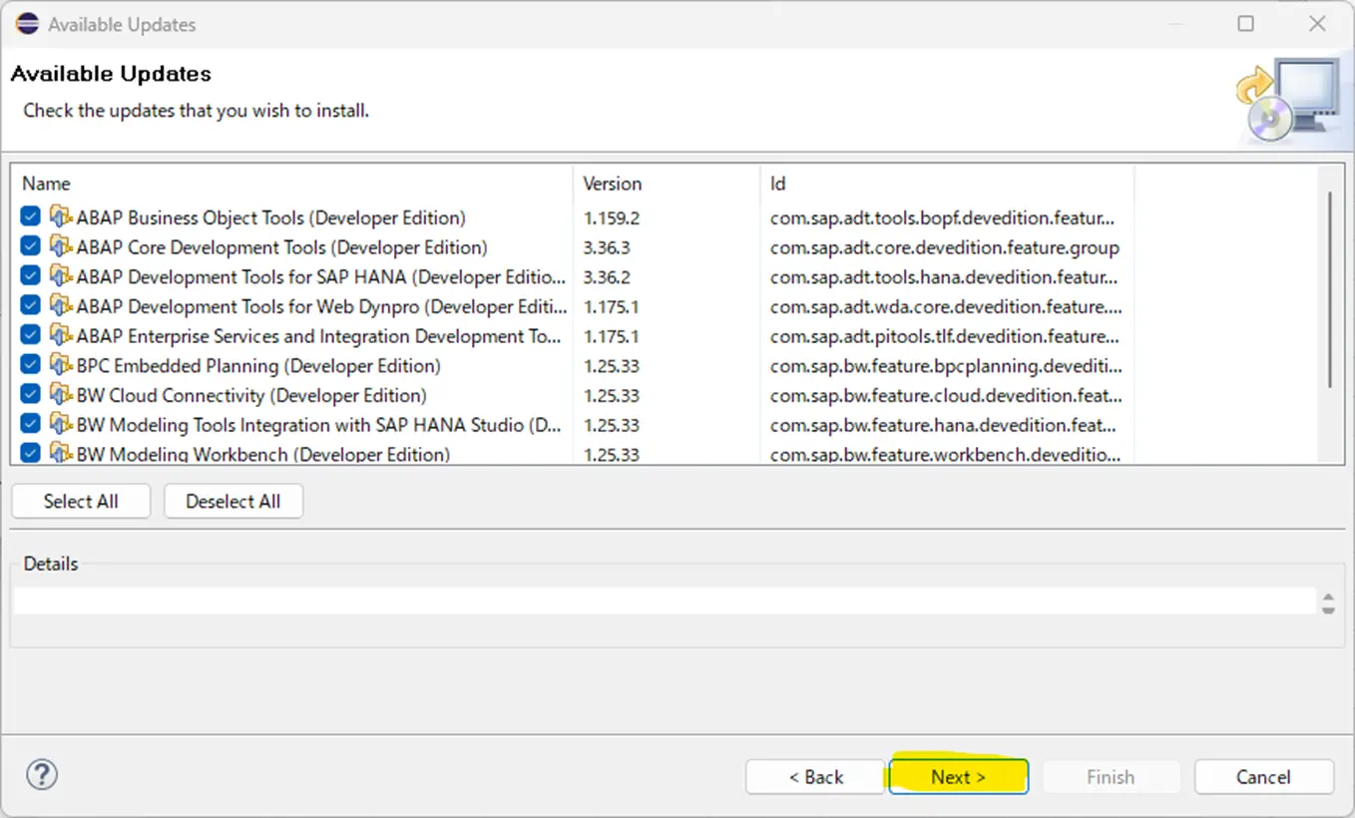Click the feature icon for BW Modeling Workbench
Image resolution: width=1355 pixels, height=818 pixels.
pyautogui.click(x=61, y=453)
